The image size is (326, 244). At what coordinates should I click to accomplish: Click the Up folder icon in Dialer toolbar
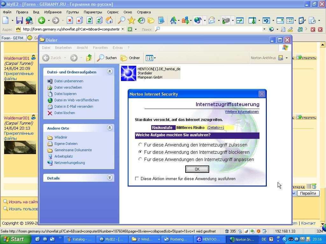point(89,58)
